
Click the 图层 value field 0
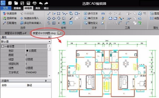[x=36, y=55]
